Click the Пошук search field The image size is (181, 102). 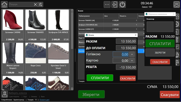21,5
